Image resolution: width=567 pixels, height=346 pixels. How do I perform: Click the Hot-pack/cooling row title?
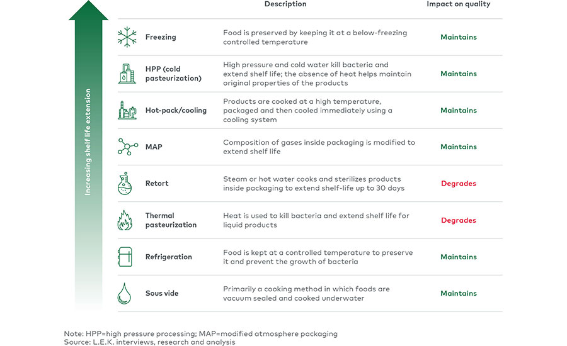[x=176, y=111]
